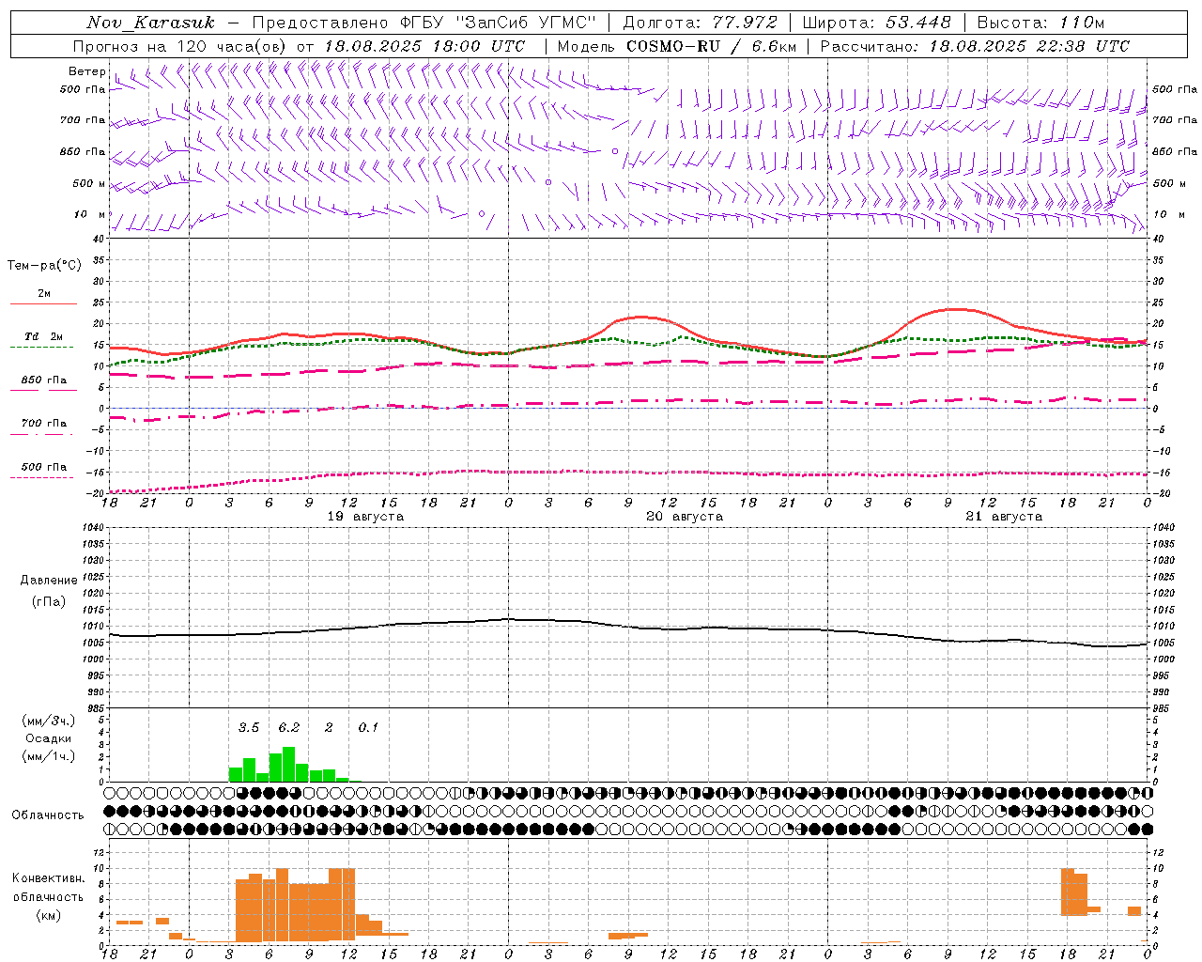Click the (мм/3ч.) precipitation unit label
This screenshot has height=962, width=1202.
pos(49,721)
